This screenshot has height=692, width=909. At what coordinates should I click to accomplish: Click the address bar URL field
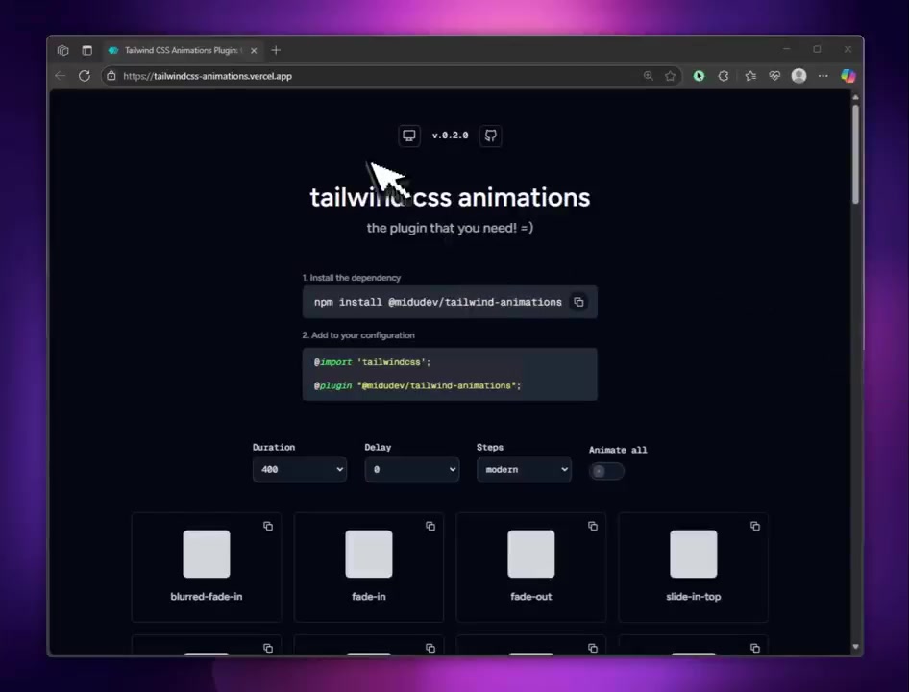[x=384, y=76]
